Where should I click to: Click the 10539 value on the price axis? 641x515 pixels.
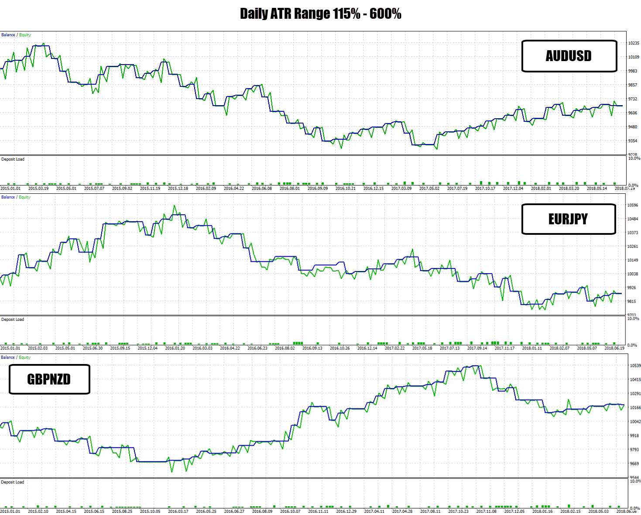click(x=636, y=366)
